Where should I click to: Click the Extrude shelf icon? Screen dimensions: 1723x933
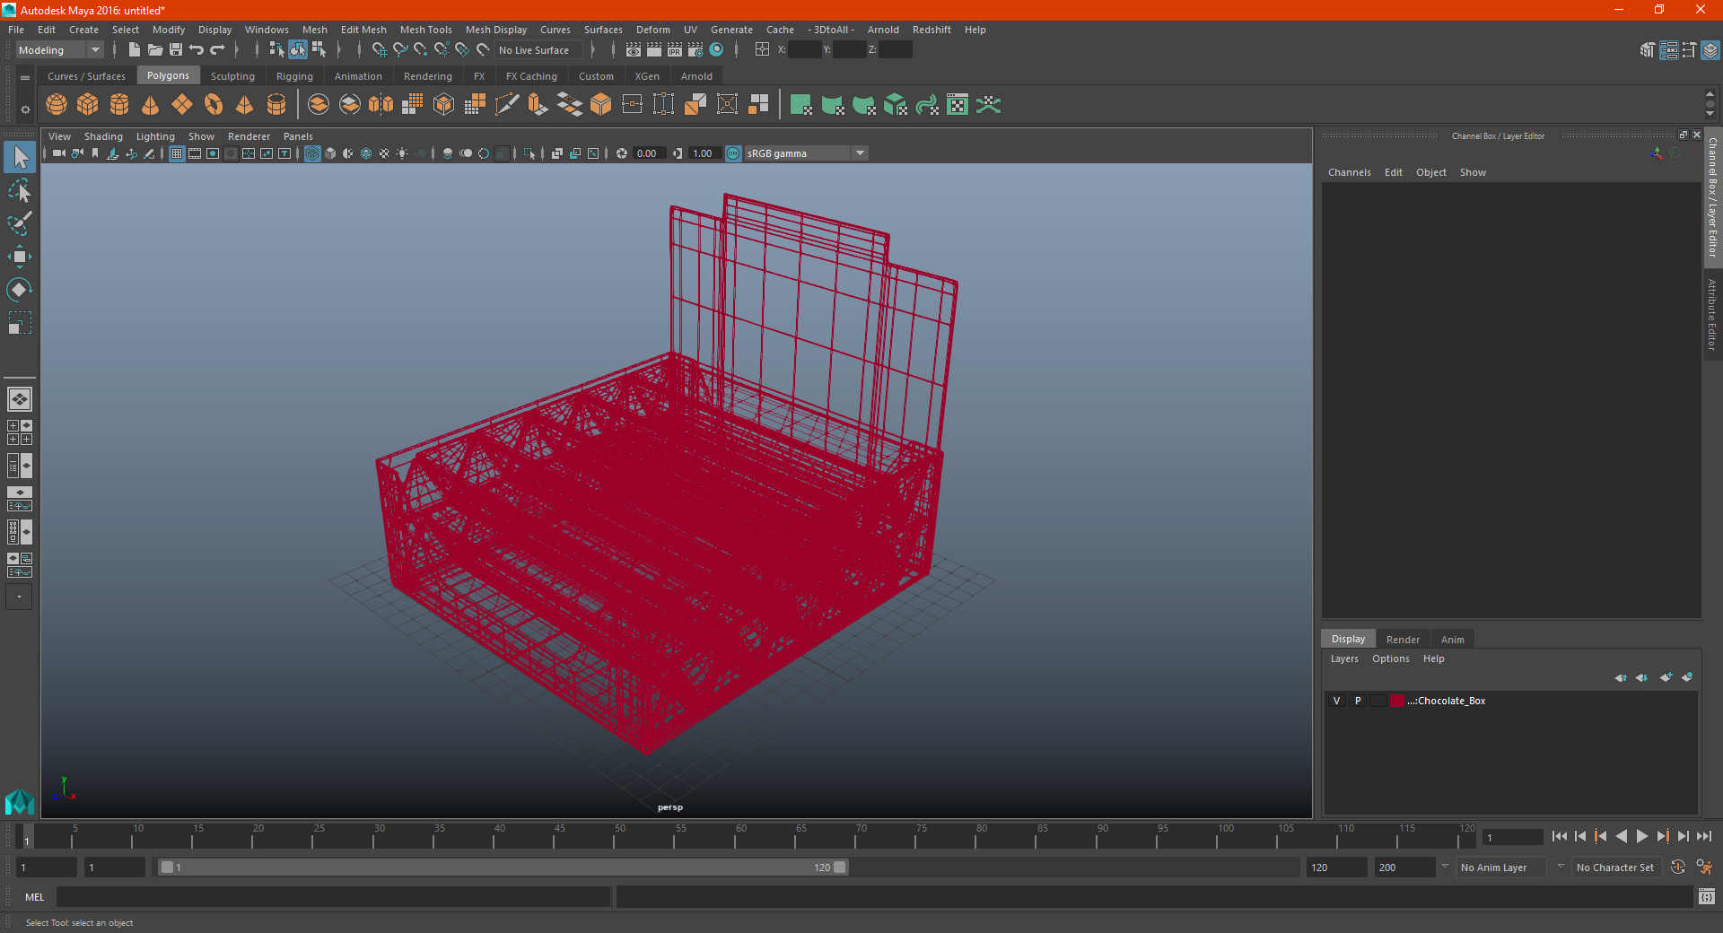(x=538, y=105)
